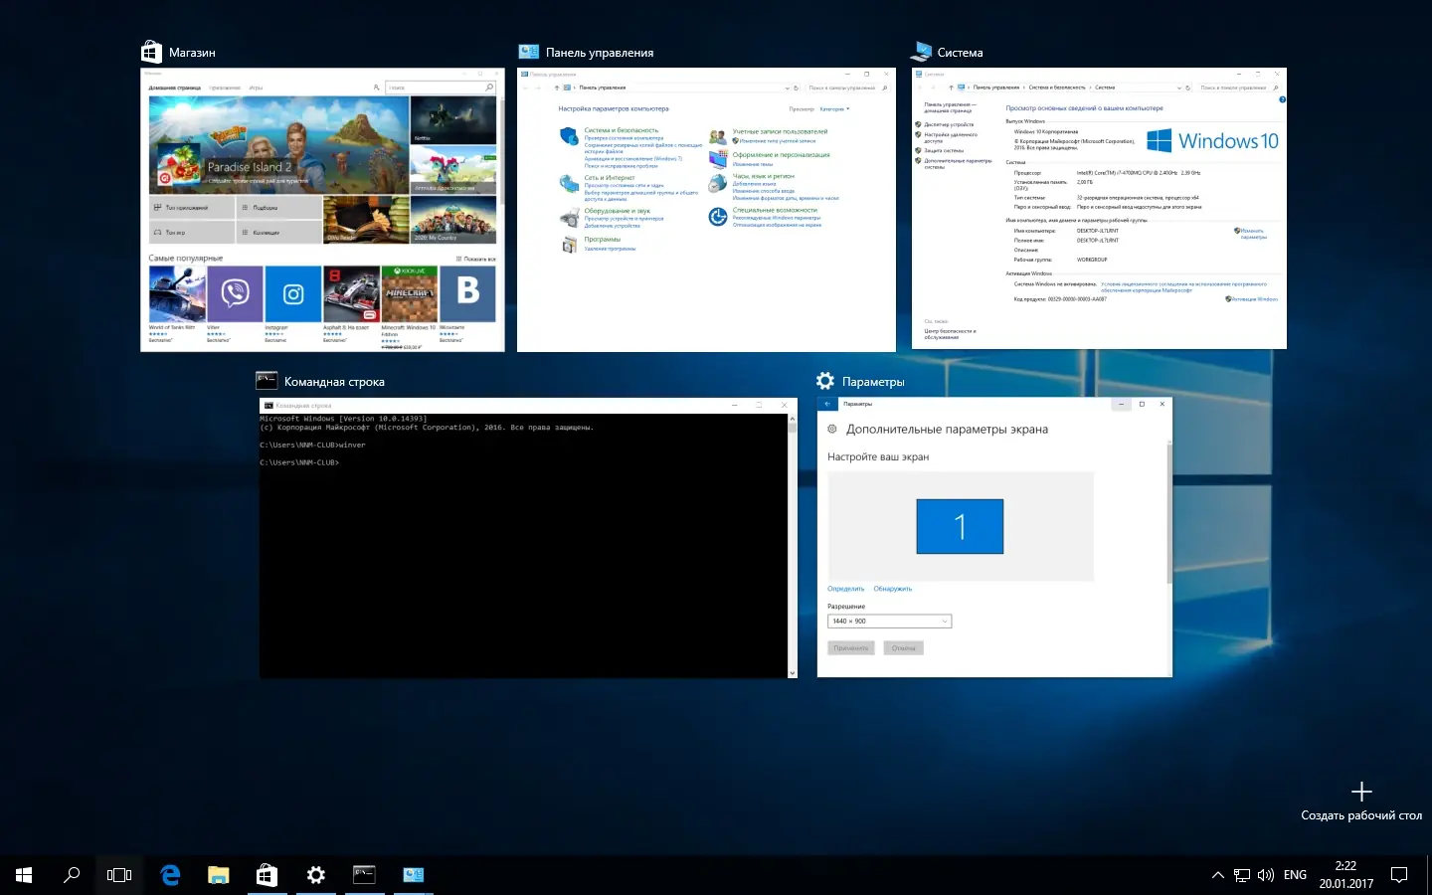This screenshot has width=1432, height=895.
Task: Click the taskbar clock showing 2:22
Action: [1346, 875]
